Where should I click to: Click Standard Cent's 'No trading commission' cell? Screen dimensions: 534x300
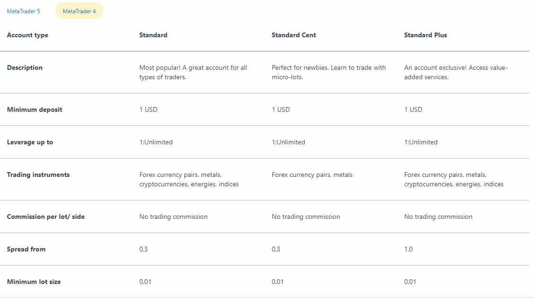(306, 217)
